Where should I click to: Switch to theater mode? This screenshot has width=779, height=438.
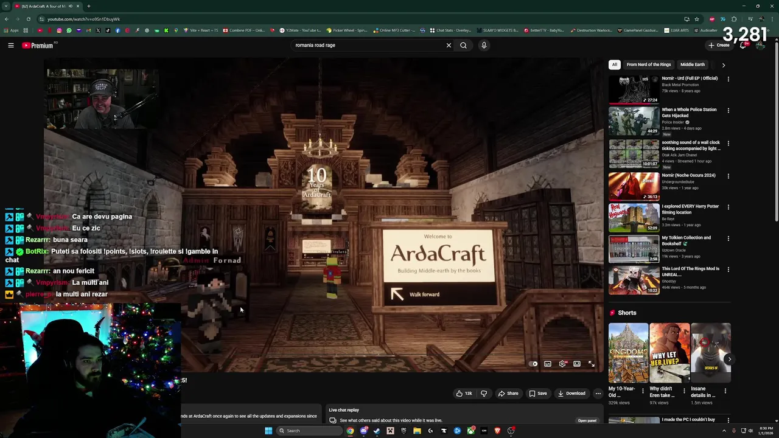tap(577, 364)
